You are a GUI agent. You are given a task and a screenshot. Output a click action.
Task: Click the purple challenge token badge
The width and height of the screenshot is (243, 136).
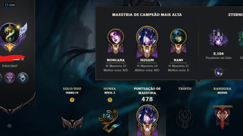click(9, 78)
